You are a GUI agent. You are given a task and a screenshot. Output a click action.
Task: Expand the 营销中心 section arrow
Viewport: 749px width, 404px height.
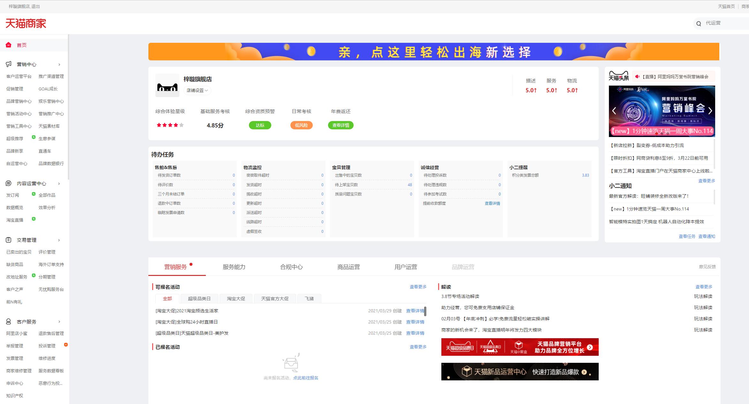(59, 65)
